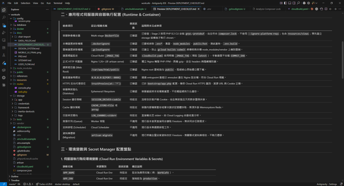Click the Turbo v3.29.0 status item
This screenshot has width=344, height=186.
click(x=44, y=184)
